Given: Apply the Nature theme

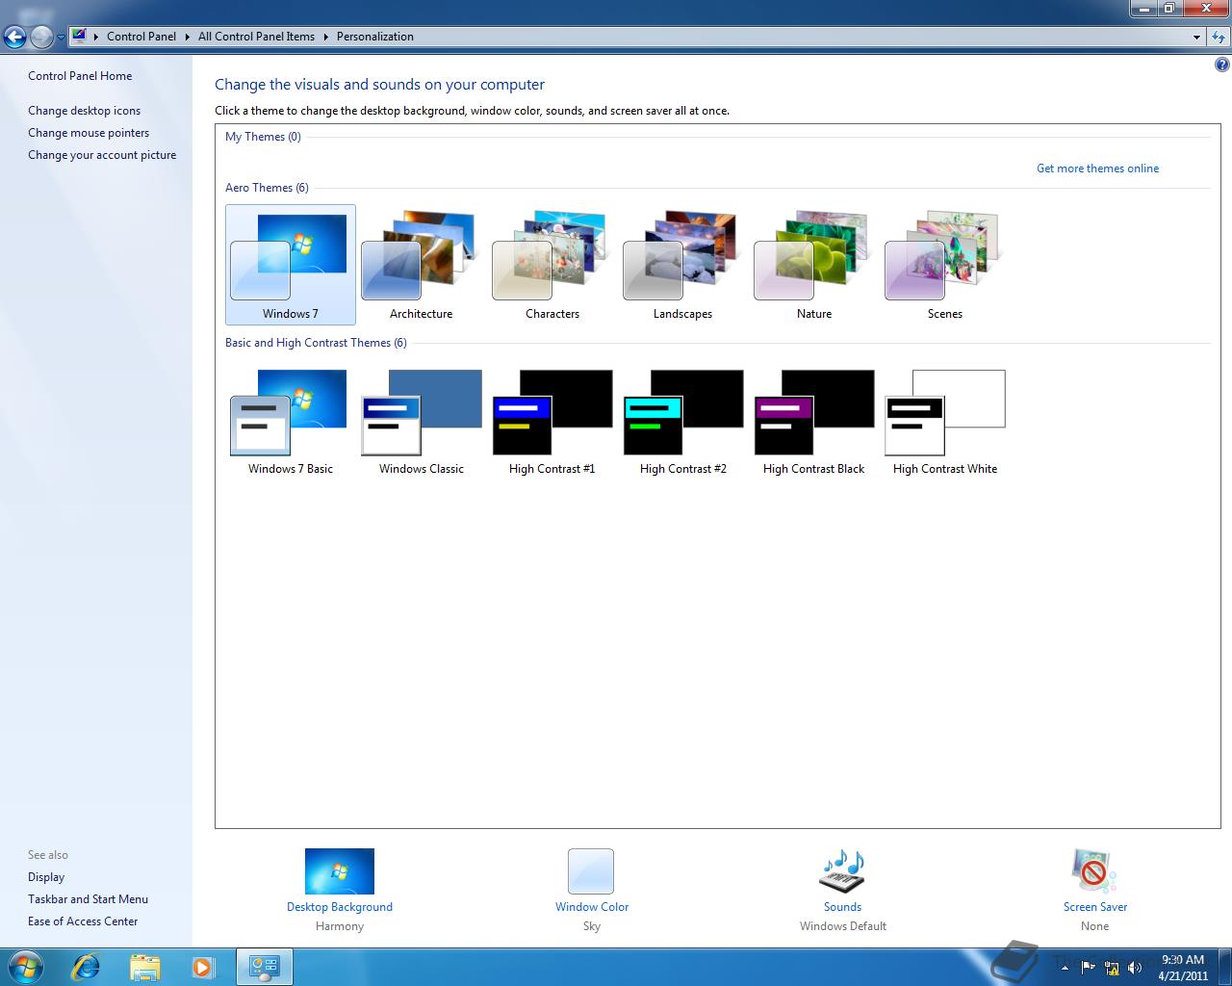Looking at the screenshot, I should tap(813, 265).
